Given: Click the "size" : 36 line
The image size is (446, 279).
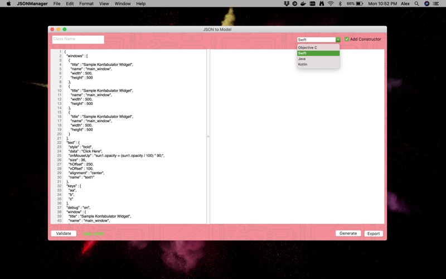Looking at the screenshot, I should (x=77, y=160).
